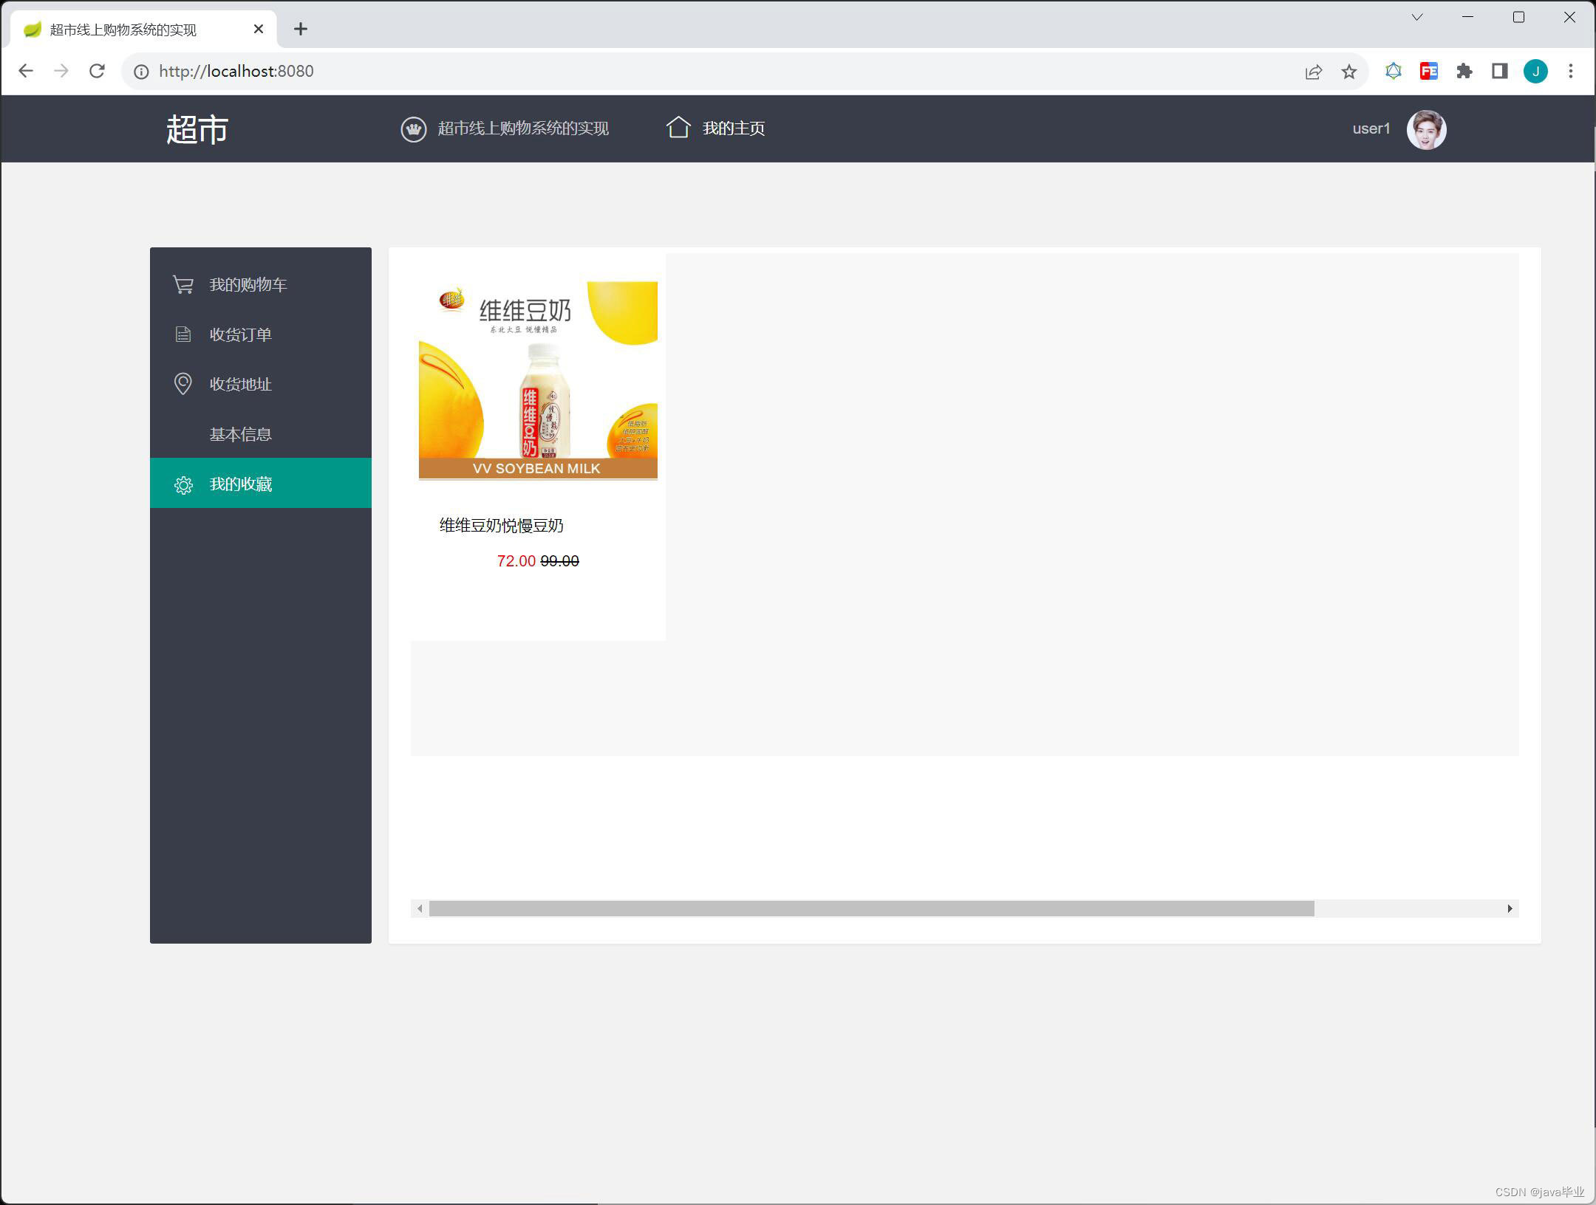Click the site information icon in address bar

pos(140,71)
